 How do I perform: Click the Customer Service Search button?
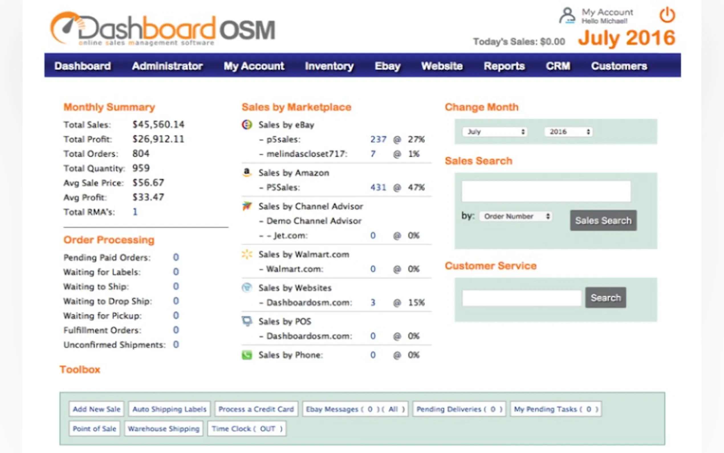(x=605, y=298)
